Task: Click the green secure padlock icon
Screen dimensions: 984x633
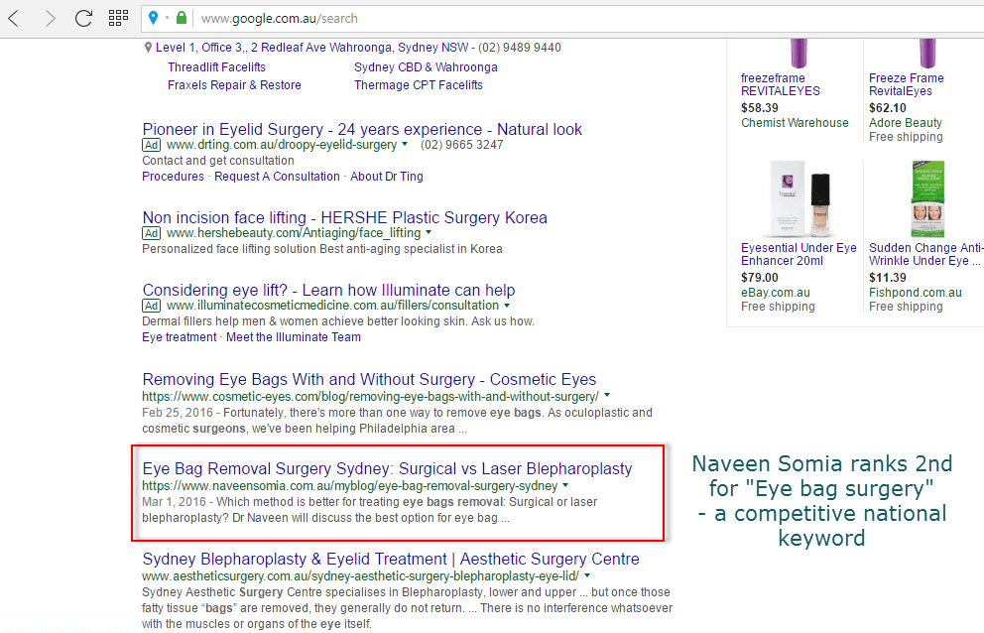Action: pyautogui.click(x=182, y=18)
